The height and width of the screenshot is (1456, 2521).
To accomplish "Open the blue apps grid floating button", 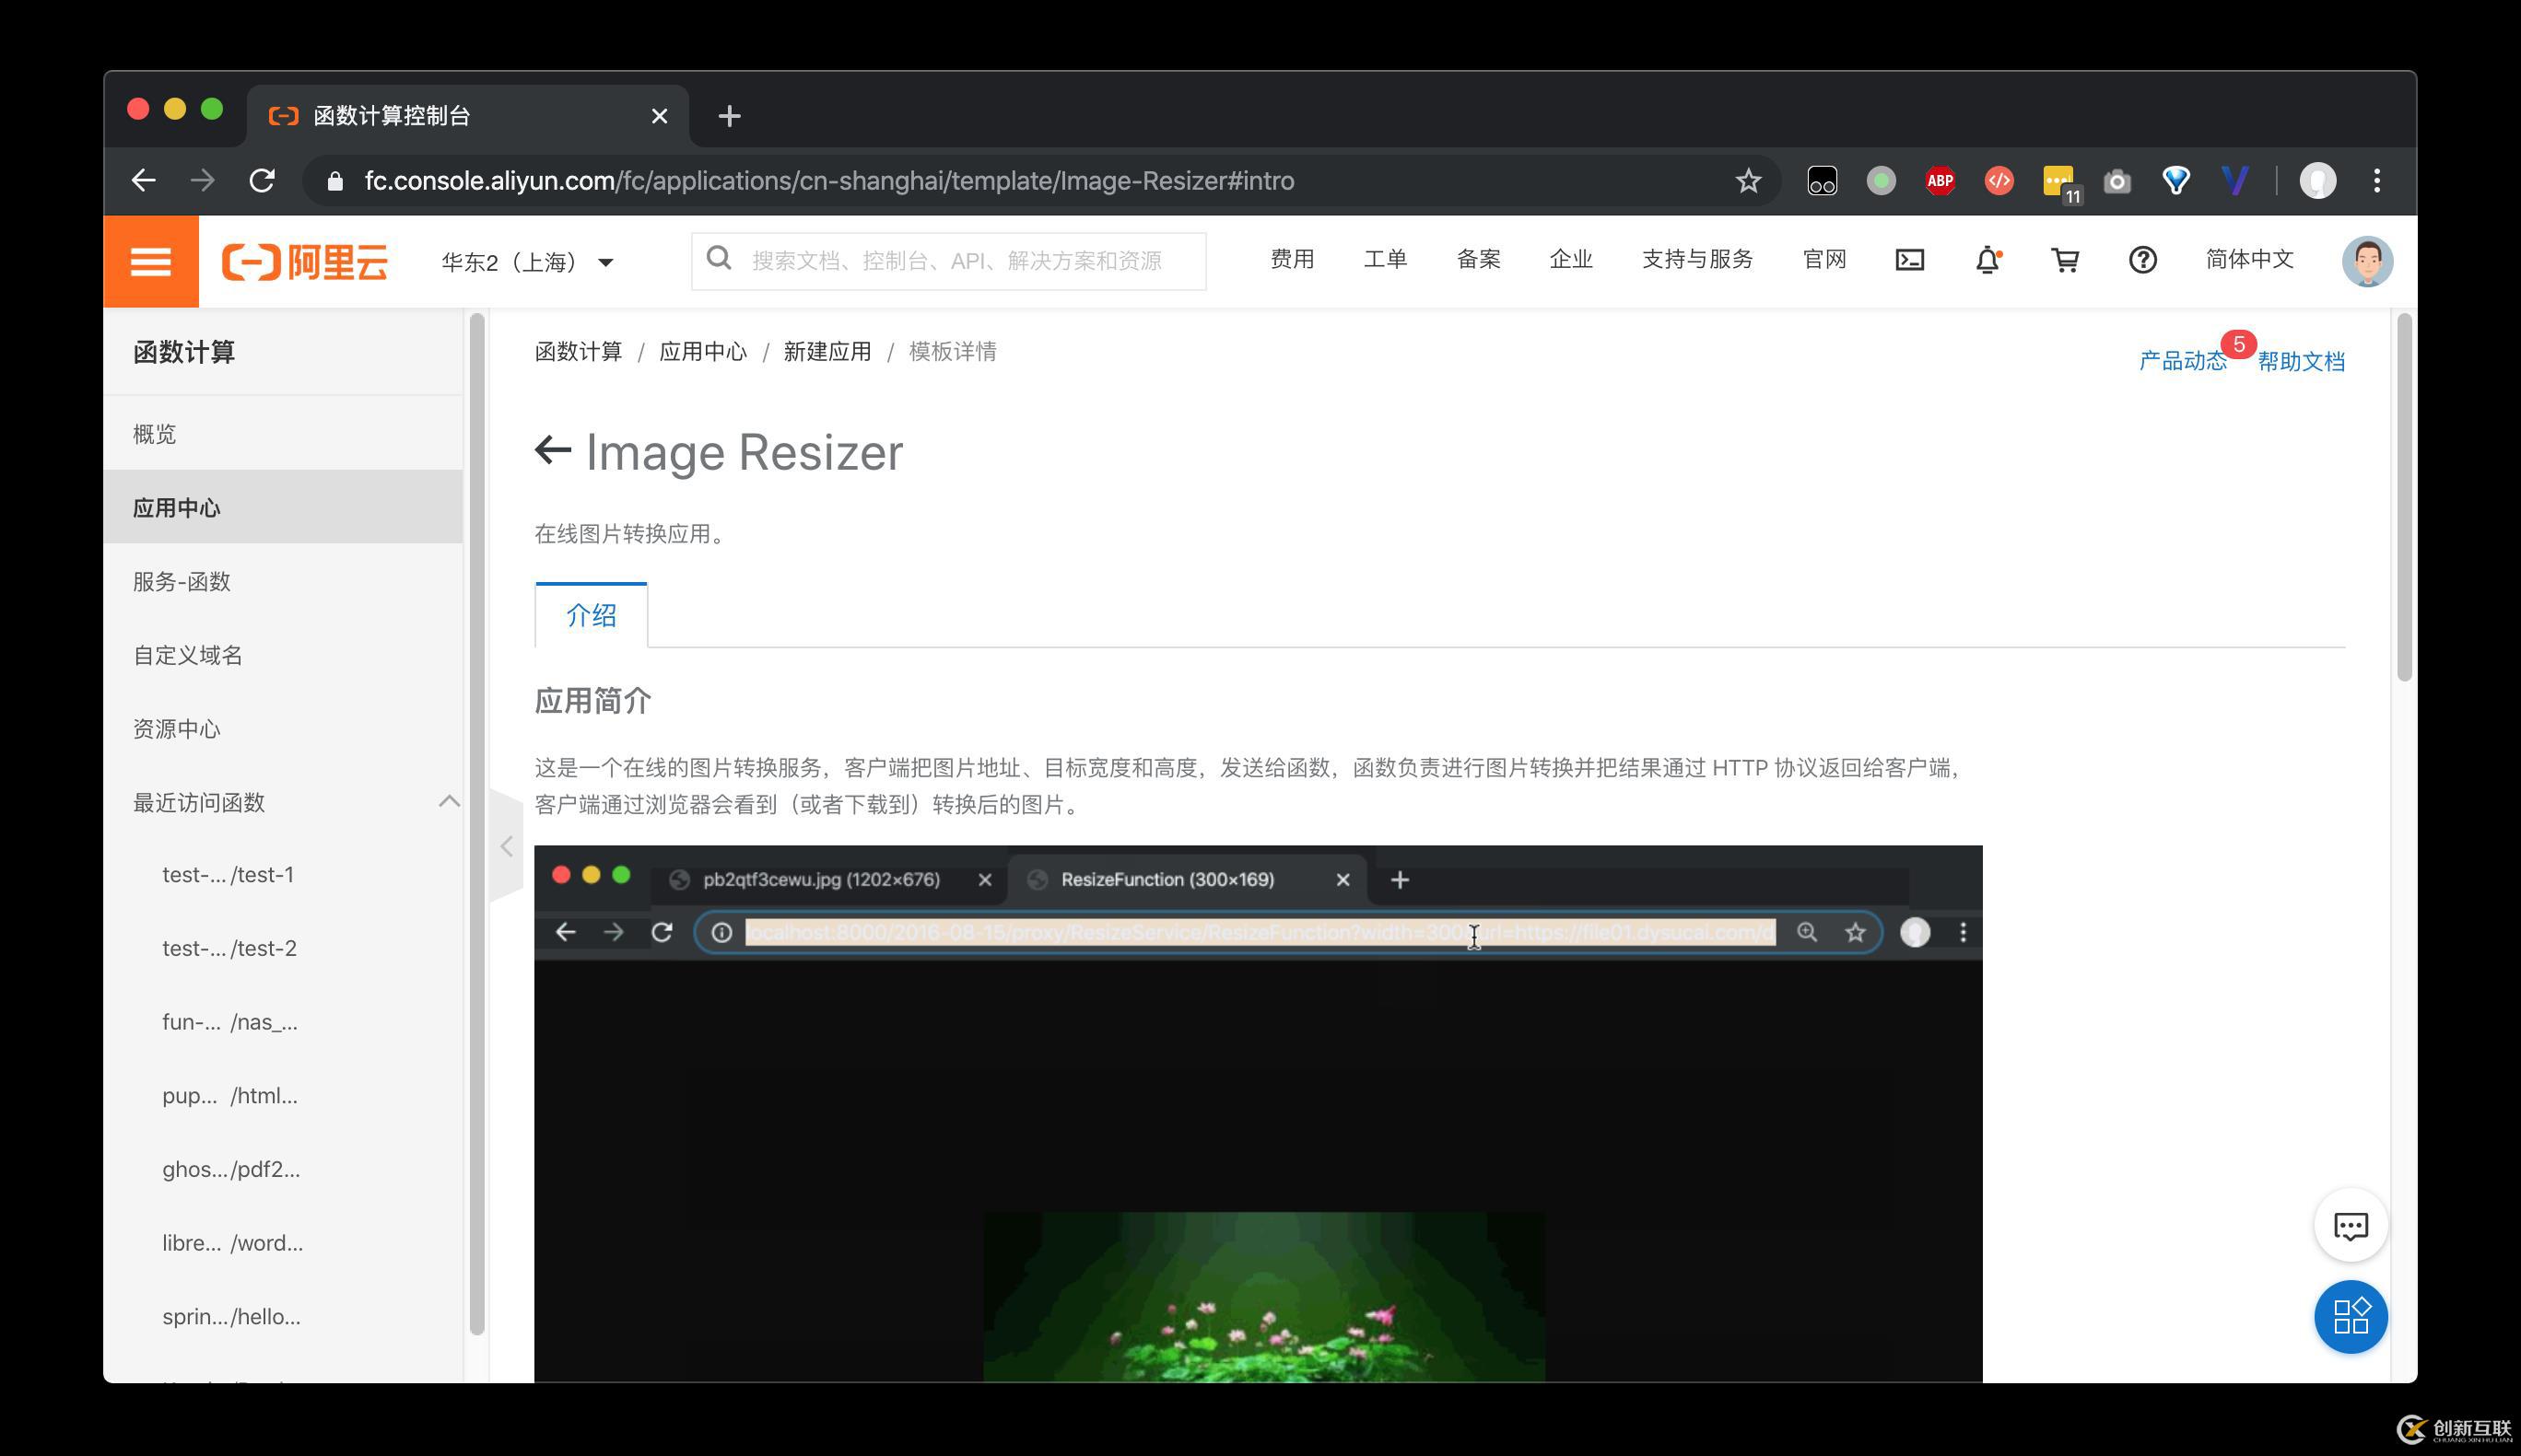I will coord(2350,1316).
